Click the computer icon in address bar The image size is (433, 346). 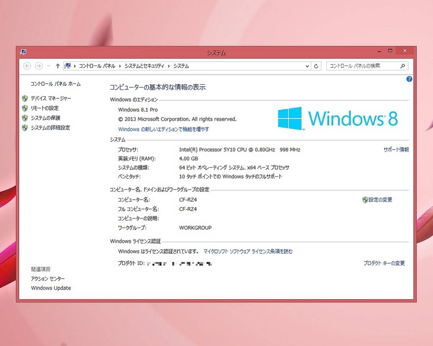tap(68, 66)
